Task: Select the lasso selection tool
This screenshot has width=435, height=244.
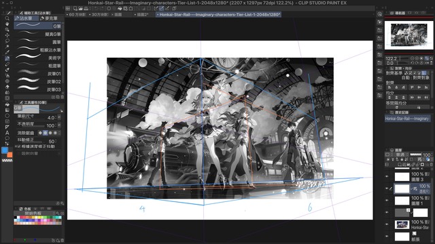Action: (7, 41)
